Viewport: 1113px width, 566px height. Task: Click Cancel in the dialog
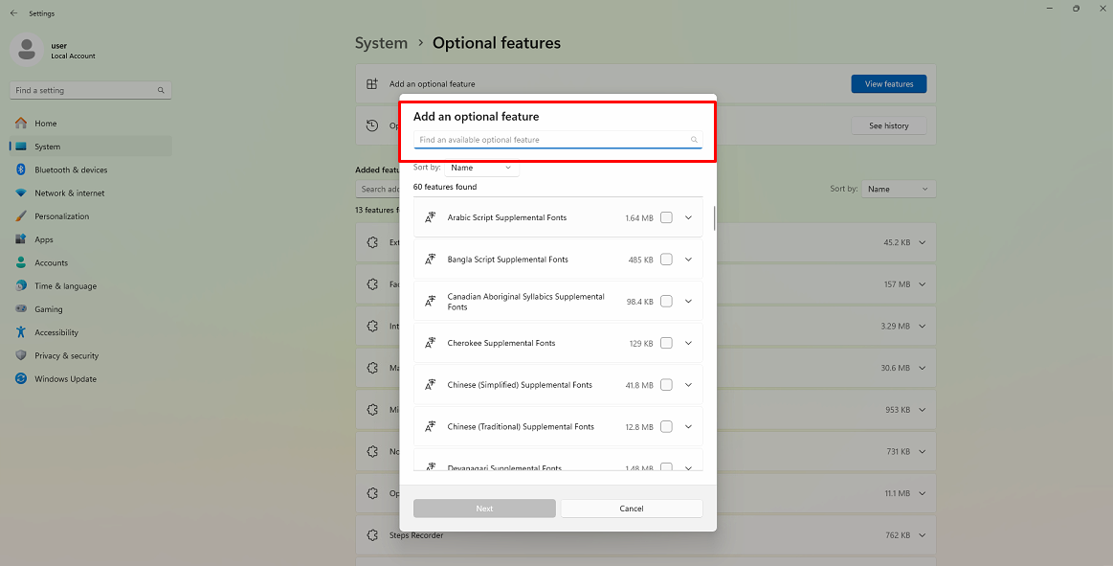pyautogui.click(x=632, y=509)
